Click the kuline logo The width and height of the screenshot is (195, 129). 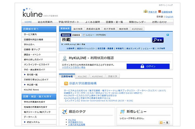pos(33,13)
